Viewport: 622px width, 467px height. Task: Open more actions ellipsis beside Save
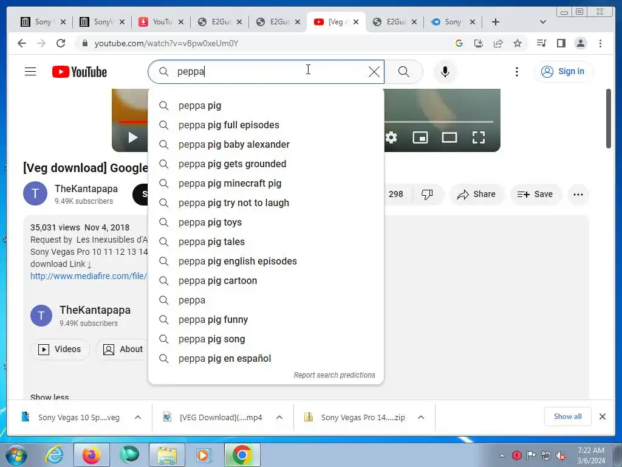click(578, 194)
